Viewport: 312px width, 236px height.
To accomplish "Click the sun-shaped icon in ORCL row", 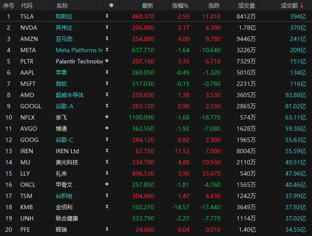I will click(107, 184).
